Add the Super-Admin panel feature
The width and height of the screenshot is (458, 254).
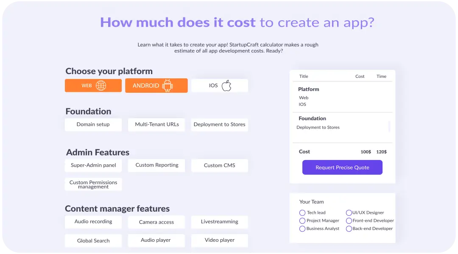(x=93, y=166)
